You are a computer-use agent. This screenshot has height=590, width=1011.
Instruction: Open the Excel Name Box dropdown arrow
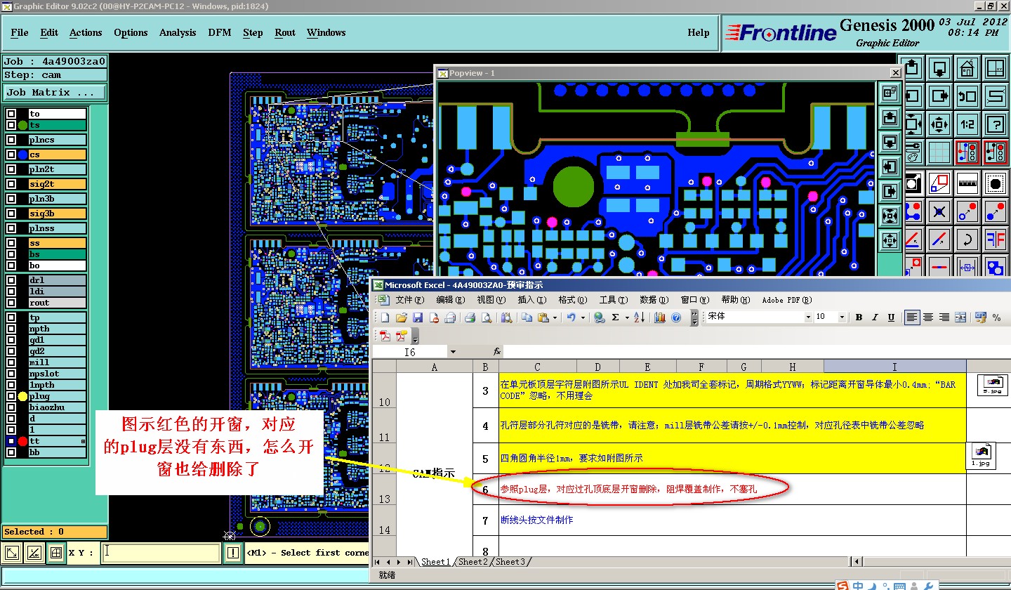point(453,352)
